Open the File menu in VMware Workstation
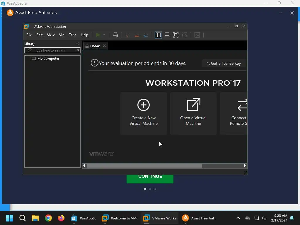The width and height of the screenshot is (300, 225). click(x=29, y=35)
